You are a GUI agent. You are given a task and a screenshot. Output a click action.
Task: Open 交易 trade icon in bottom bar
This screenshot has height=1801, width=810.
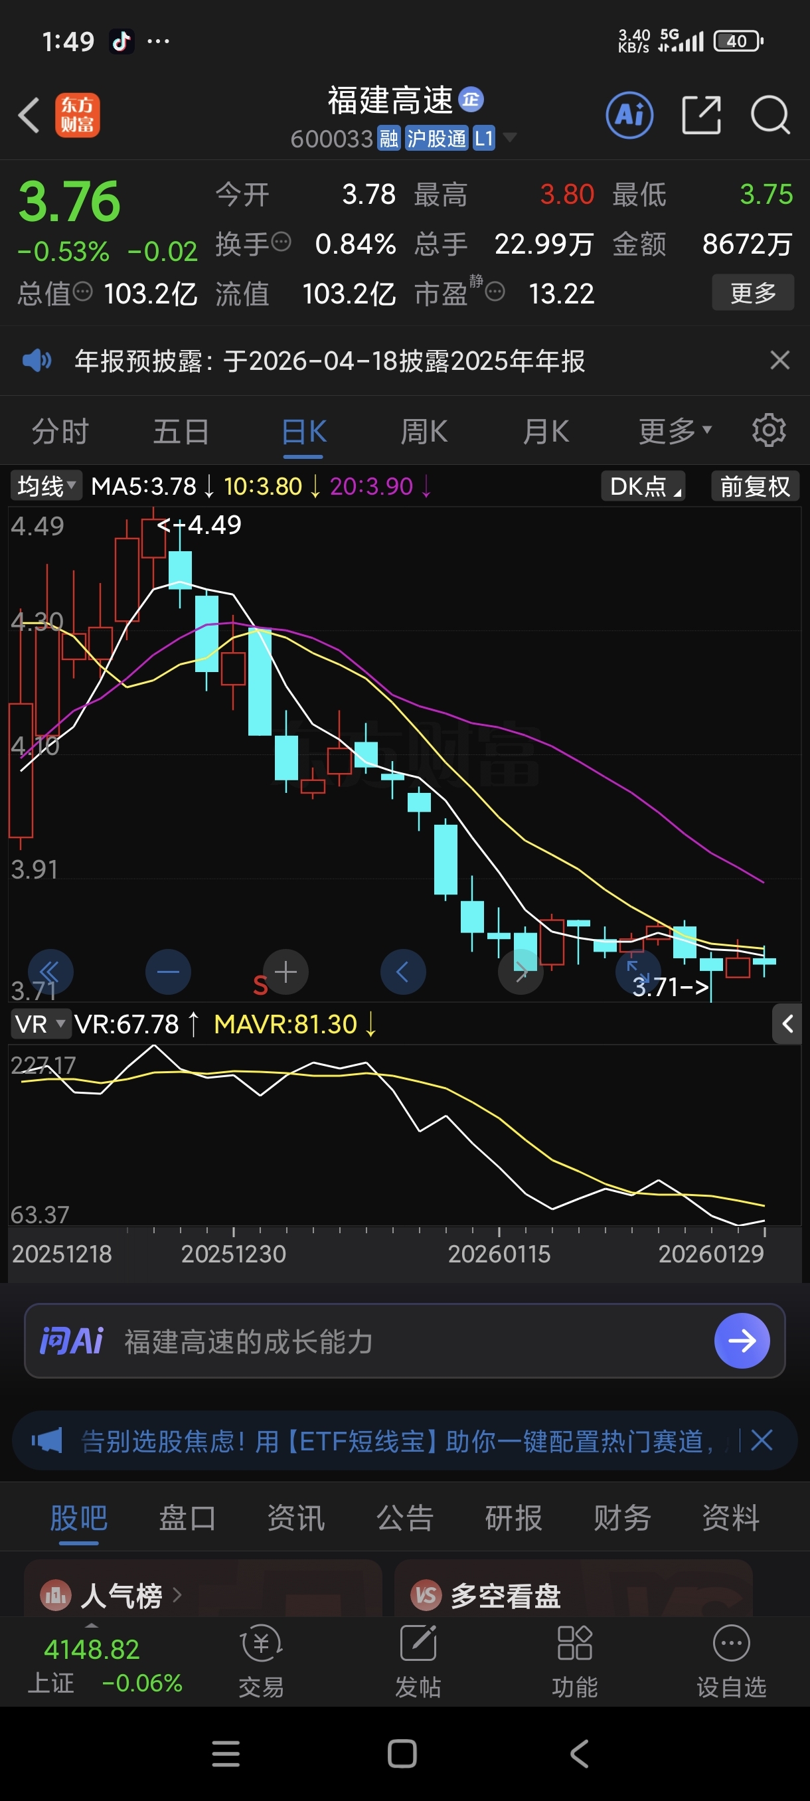click(x=262, y=1661)
